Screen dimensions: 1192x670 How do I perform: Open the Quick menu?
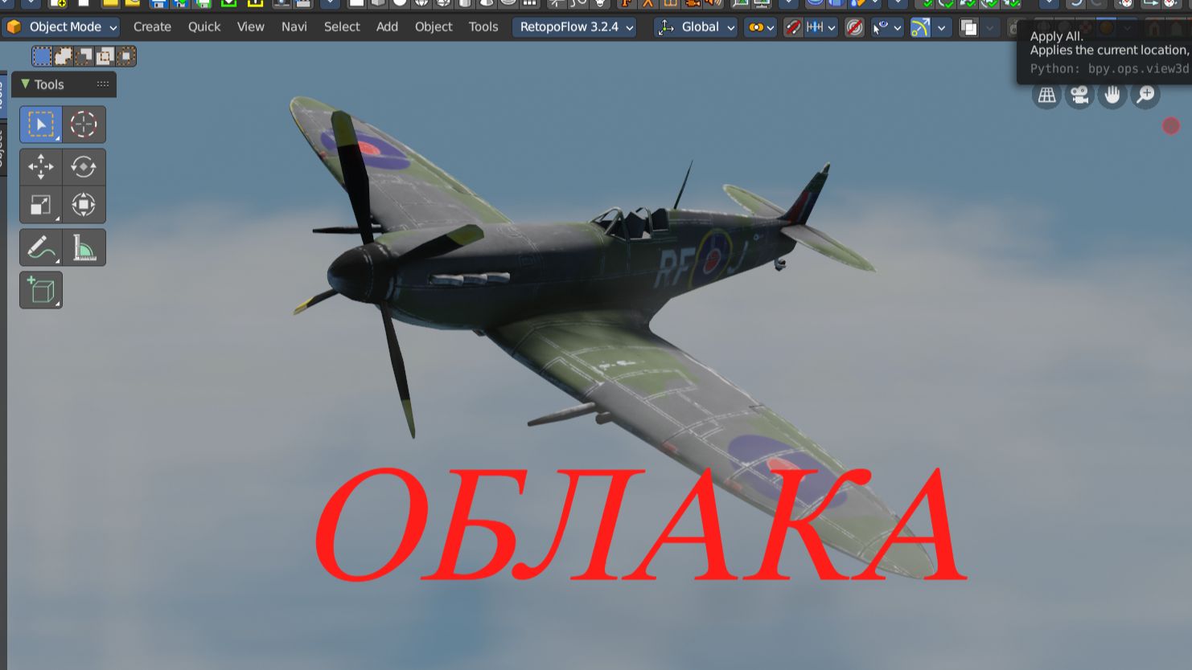pyautogui.click(x=204, y=27)
